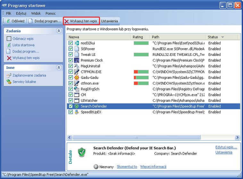Screen dimensions: 243x179
Task: Click the Odśwież refresh icon in toolbar
Action: coord(8,21)
